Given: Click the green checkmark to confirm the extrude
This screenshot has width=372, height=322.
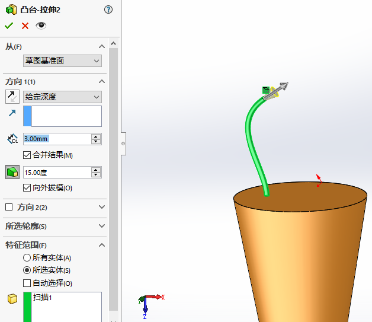Looking at the screenshot, I should [9, 25].
